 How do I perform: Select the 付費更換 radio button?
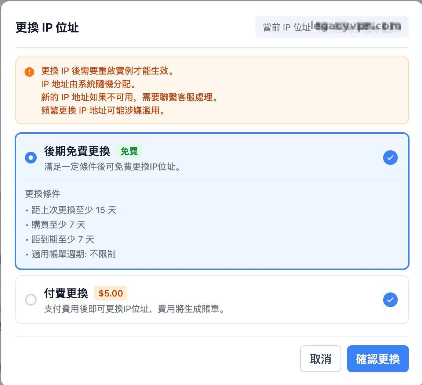tap(31, 300)
